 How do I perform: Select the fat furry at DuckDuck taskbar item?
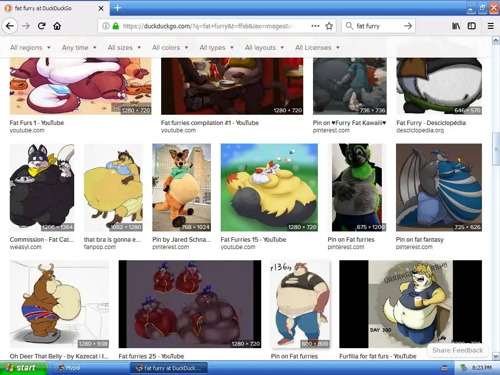[169, 368]
